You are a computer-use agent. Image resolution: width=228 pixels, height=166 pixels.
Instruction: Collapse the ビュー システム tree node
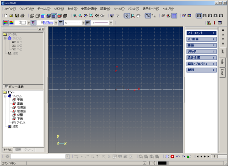[x=5, y=96]
